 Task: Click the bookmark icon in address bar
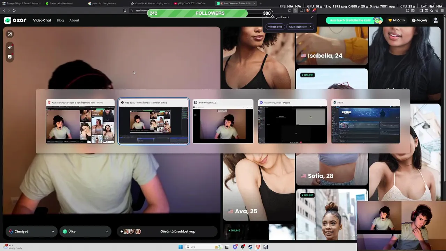point(125,10)
